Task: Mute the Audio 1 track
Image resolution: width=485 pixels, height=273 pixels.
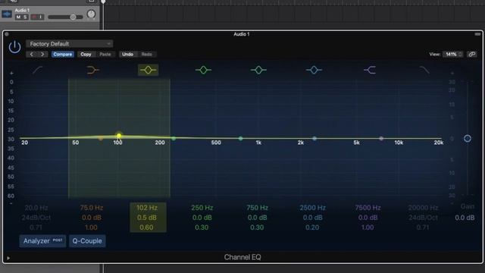Action: pos(18,17)
